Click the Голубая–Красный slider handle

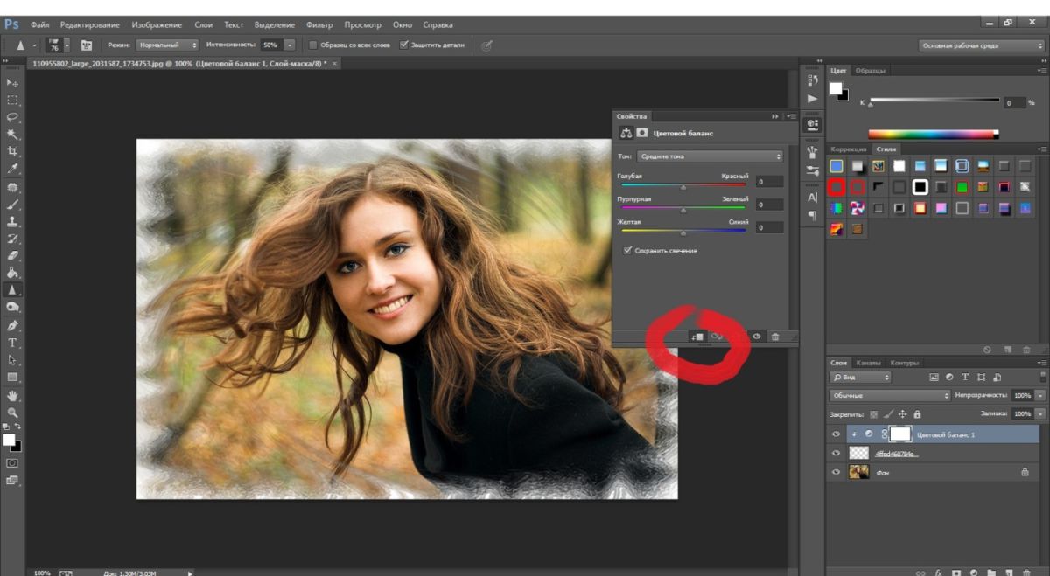pyautogui.click(x=683, y=186)
